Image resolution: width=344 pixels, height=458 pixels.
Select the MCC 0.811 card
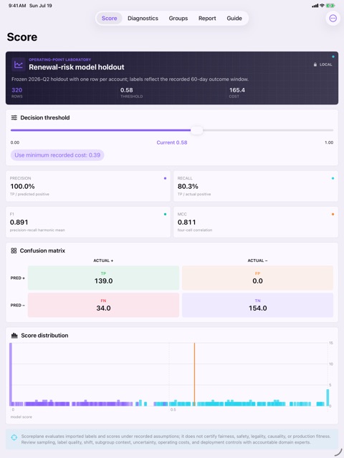[256, 222]
